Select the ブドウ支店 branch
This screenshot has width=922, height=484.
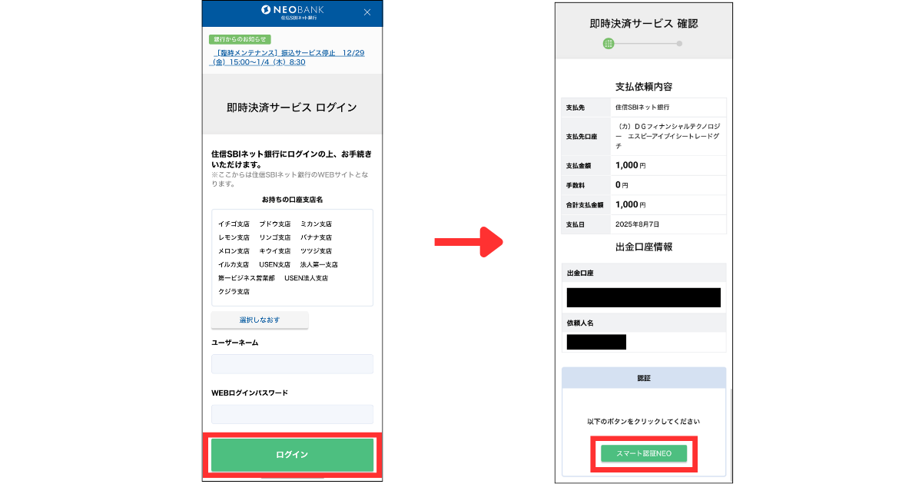(274, 224)
